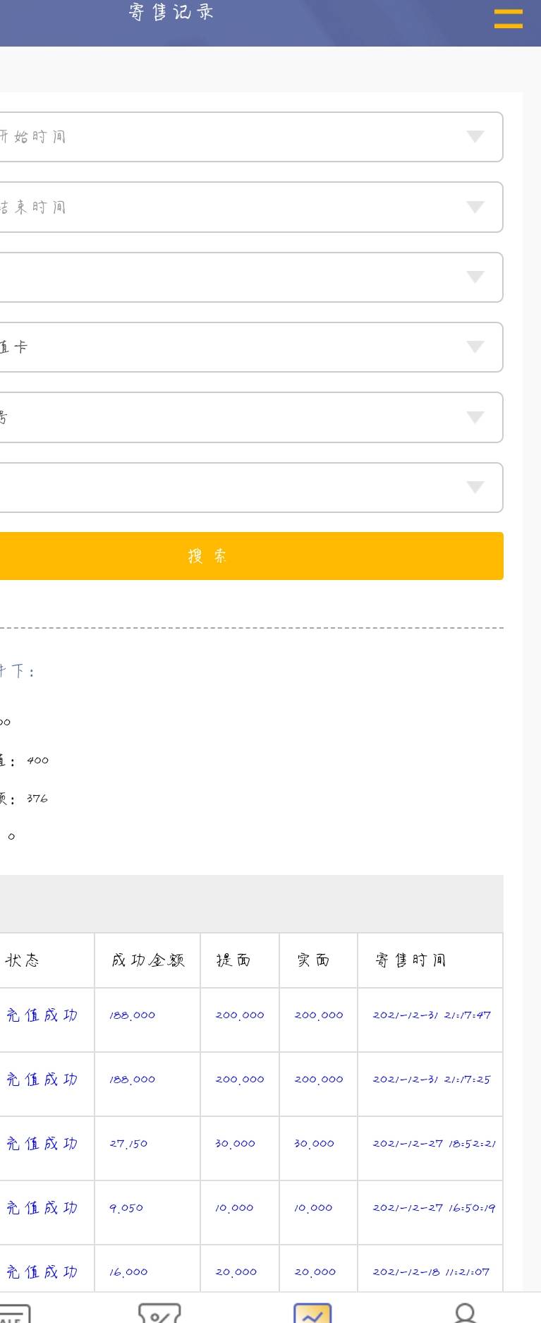The height and width of the screenshot is (1323, 541).
Task: Tap the sale tag icon in bottom bar
Action: [13, 1313]
